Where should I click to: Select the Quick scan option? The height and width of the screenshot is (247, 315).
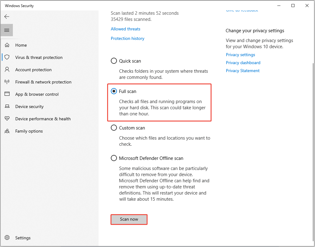pyautogui.click(x=114, y=61)
